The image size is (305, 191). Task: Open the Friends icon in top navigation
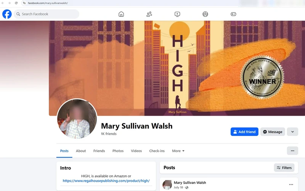(149, 14)
